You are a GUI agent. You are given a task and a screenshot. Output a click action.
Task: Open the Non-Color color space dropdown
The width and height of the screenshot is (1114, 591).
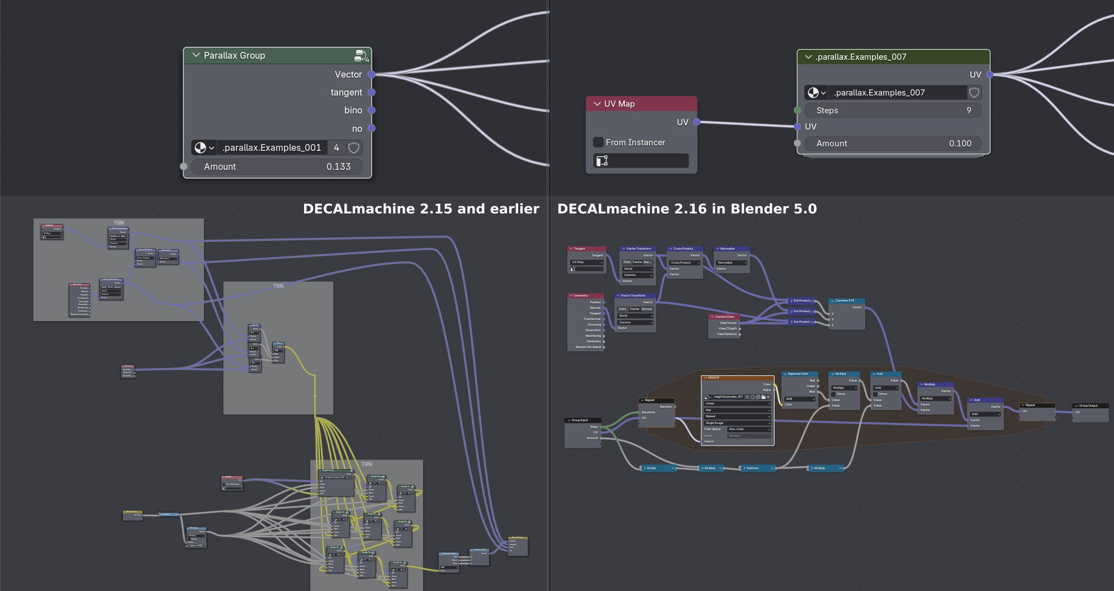(x=749, y=429)
